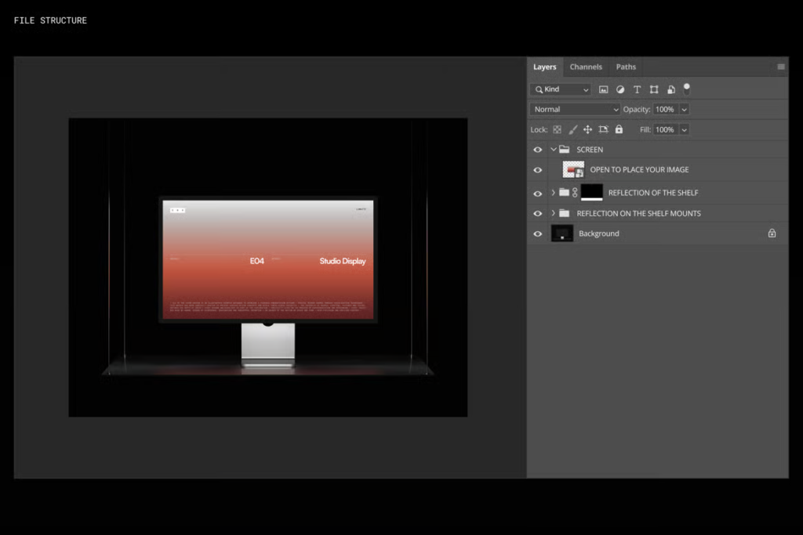Viewport: 803px width, 535px height.
Task: Filter layers by shape layer icon
Action: (x=654, y=90)
